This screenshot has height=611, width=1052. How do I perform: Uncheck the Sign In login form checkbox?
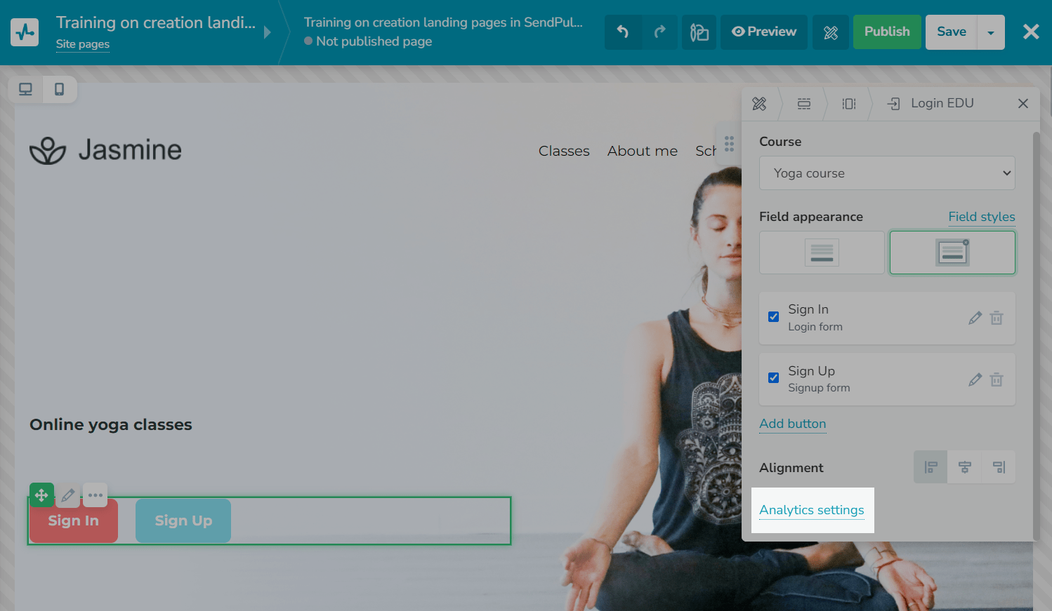[773, 317]
